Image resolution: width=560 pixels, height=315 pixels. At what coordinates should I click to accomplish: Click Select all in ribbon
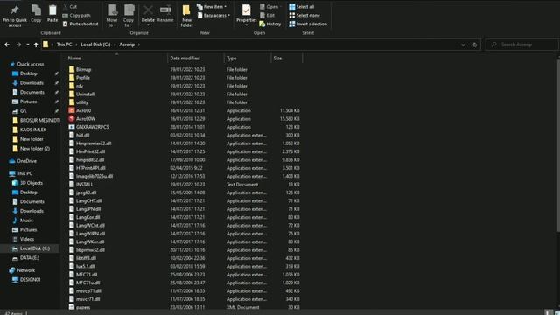pos(302,7)
